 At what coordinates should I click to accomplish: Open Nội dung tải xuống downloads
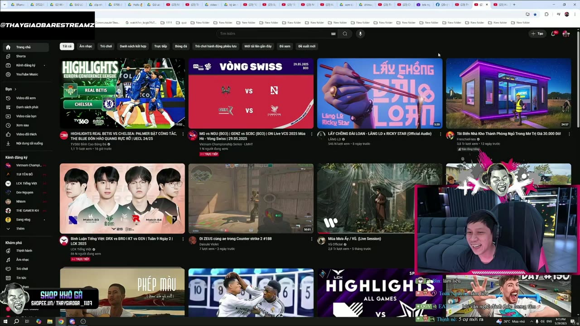pyautogui.click(x=26, y=143)
